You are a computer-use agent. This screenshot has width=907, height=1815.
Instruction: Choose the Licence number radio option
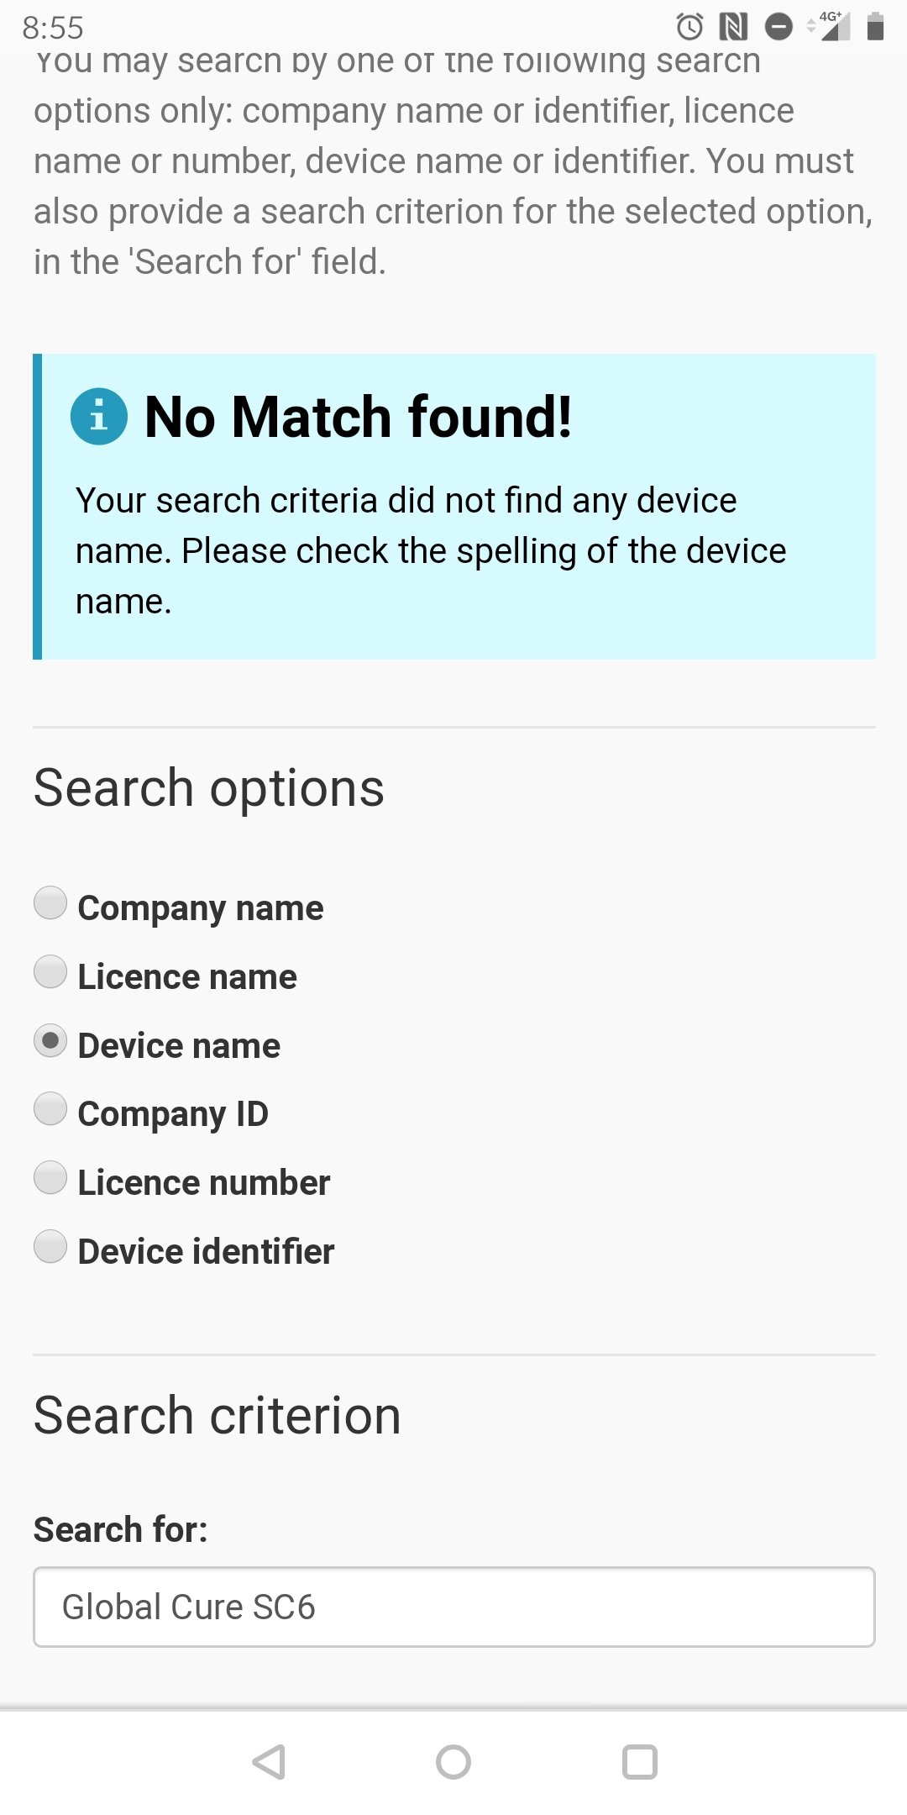click(50, 1178)
